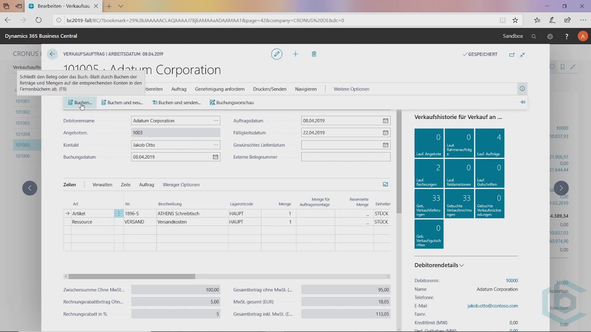591x332 pixels.
Task: Open the calendar picker for Fälligkeitsdatum
Action: (x=386, y=133)
